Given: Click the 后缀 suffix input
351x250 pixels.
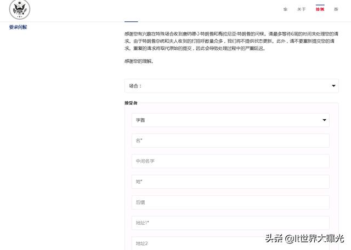Looking at the screenshot, I should point(230,202).
